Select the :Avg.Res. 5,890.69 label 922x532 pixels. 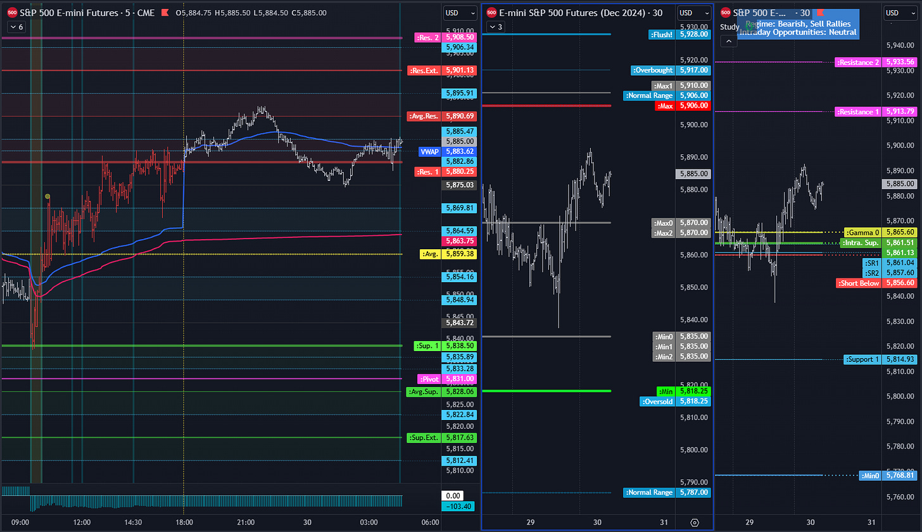click(x=442, y=116)
